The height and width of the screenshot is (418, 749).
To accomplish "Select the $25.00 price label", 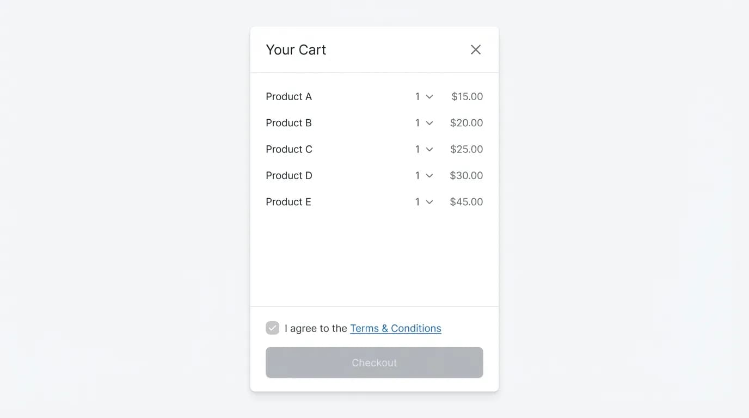I will coord(466,149).
